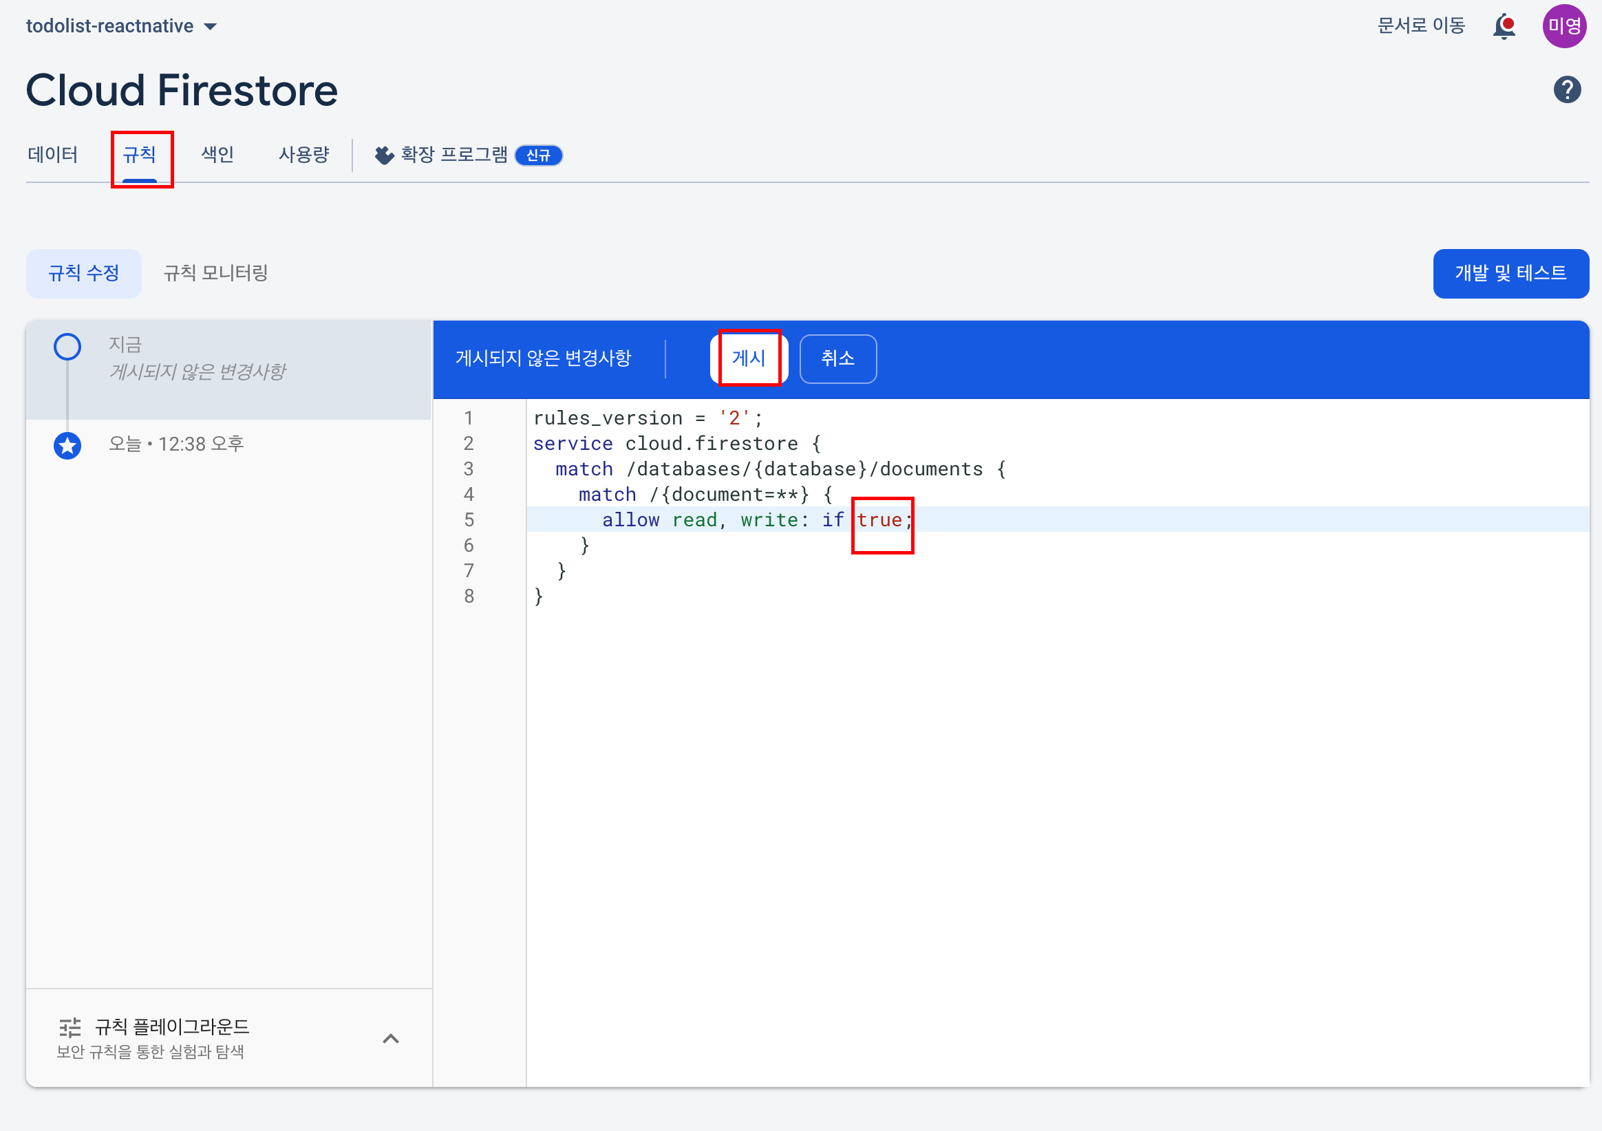This screenshot has width=1602, height=1131.
Task: Select the 지금 unpublished version circle
Action: [x=67, y=347]
